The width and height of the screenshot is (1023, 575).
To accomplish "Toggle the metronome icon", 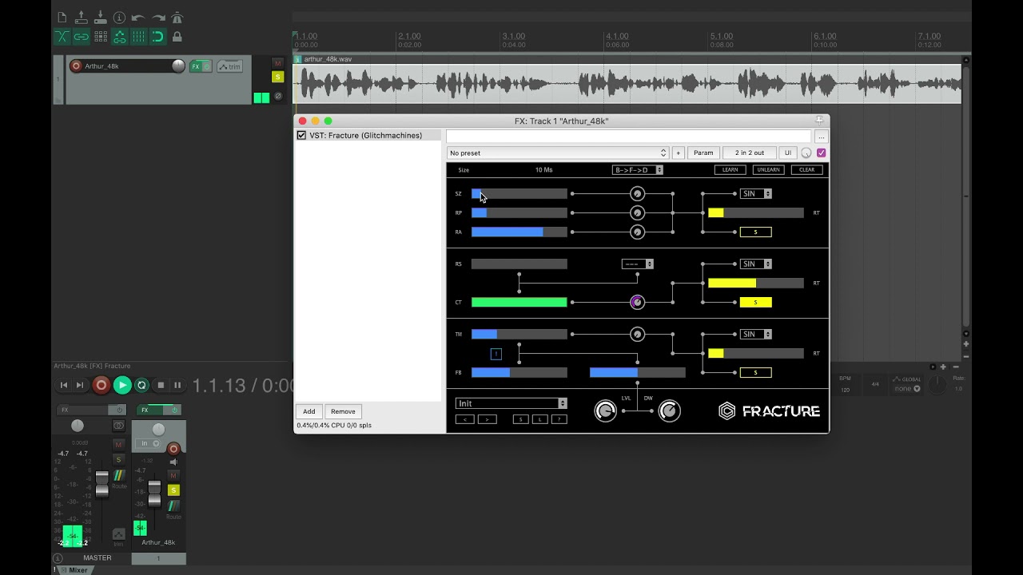I will point(177,18).
